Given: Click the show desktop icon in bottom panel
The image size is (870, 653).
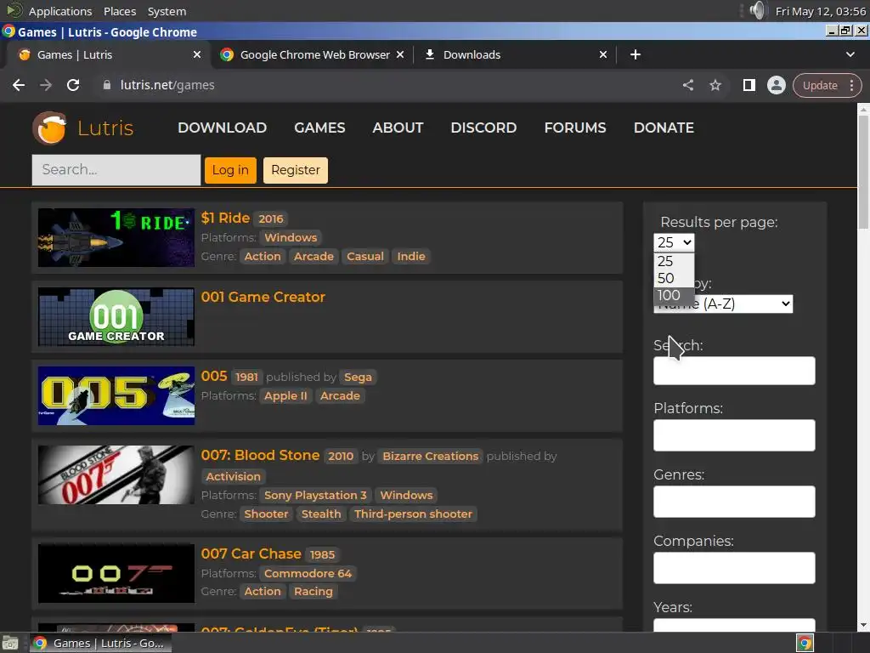Looking at the screenshot, I should [x=9, y=643].
